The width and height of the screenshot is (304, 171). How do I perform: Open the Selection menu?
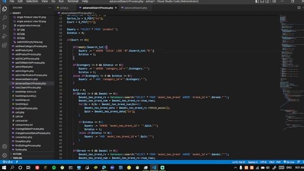32,1
